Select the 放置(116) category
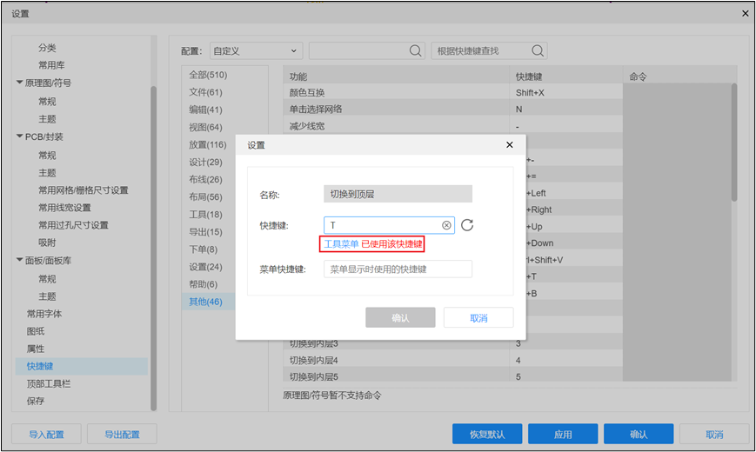Screen dimensions: 756x452 coord(208,144)
